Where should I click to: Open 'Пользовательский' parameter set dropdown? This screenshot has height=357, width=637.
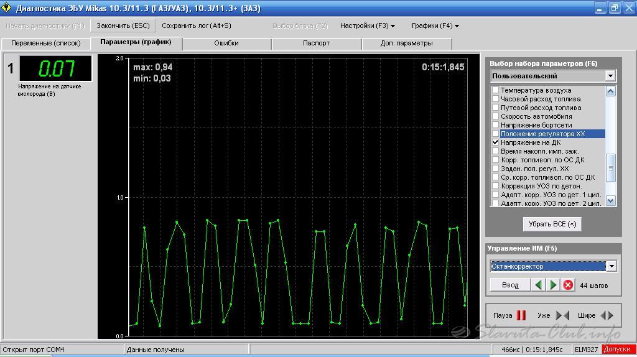tap(610, 75)
